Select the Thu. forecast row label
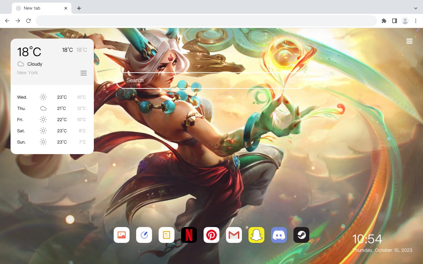The image size is (423, 264). pos(21,108)
